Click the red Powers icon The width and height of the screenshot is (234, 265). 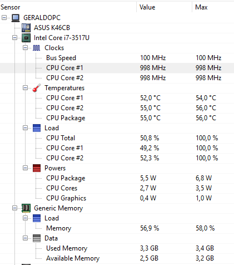coord(37,168)
